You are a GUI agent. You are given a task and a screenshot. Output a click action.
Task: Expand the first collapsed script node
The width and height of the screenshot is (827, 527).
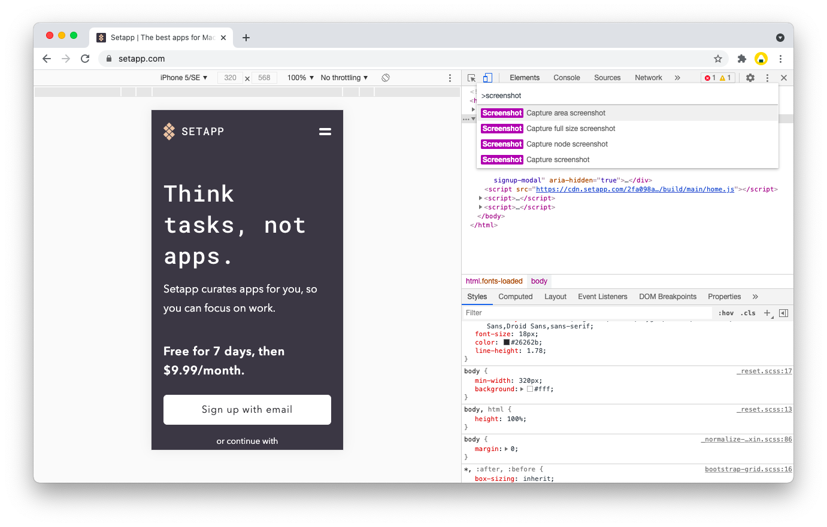(x=481, y=198)
